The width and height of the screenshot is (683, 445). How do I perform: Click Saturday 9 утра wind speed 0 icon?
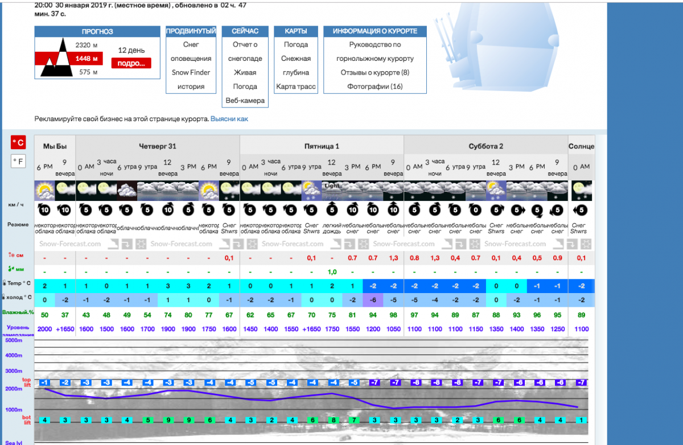coord(476,210)
